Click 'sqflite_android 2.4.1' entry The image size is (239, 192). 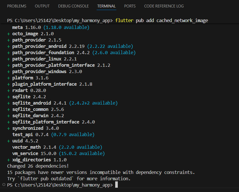tap(39, 103)
